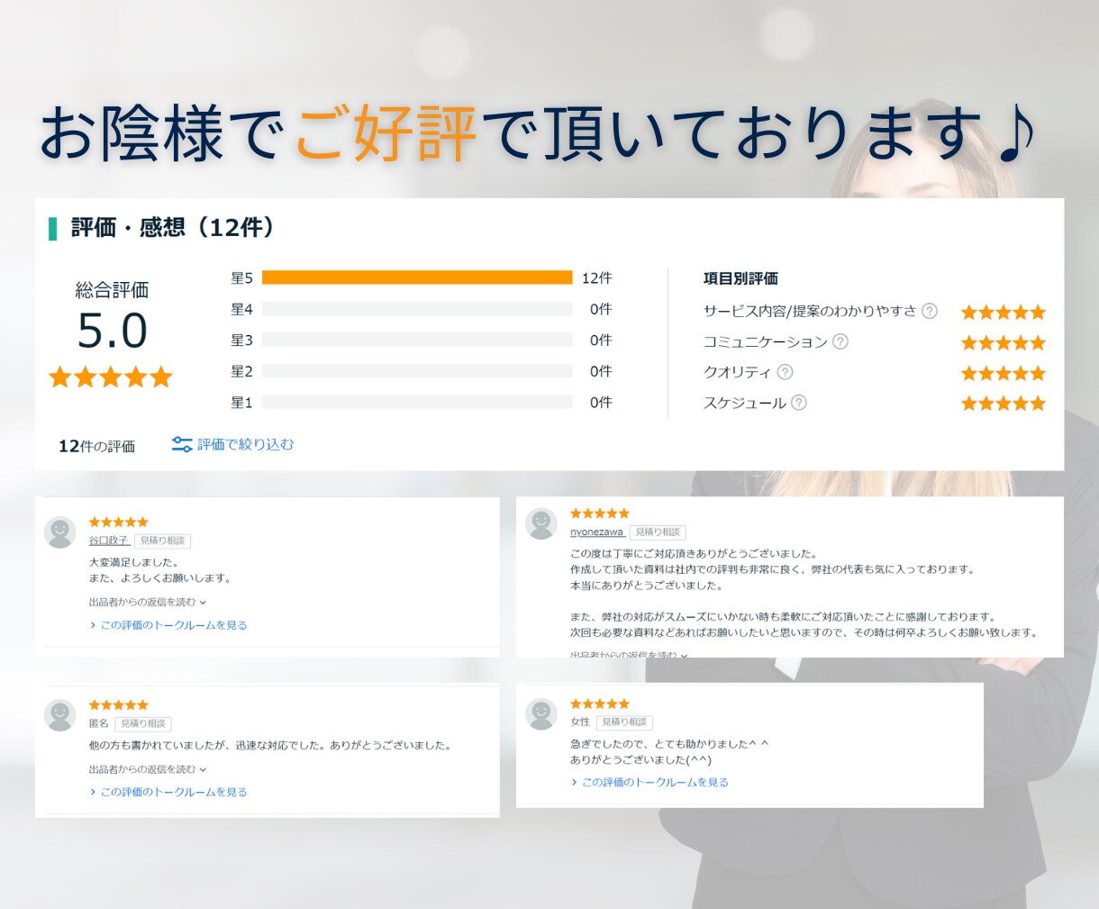Click stars for コミュニケーション rating
The height and width of the screenshot is (909, 1099).
pos(1004,343)
